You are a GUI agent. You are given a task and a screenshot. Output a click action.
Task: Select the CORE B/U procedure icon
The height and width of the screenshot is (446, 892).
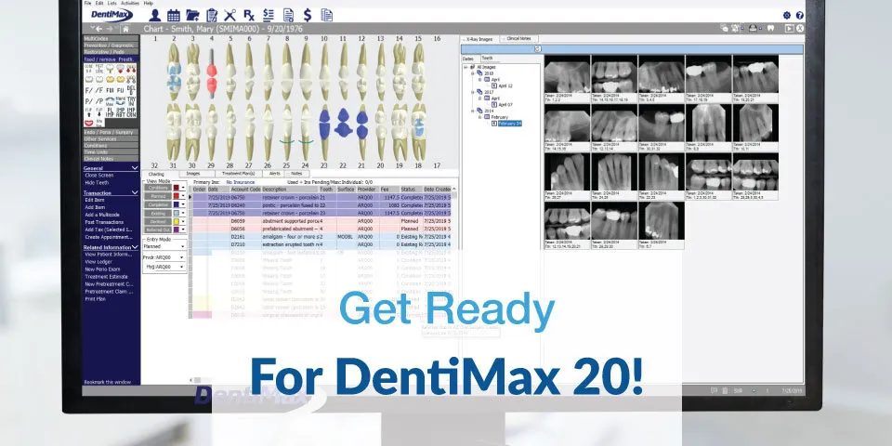(x=89, y=69)
